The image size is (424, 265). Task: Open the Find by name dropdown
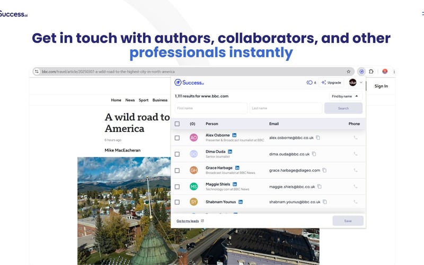tap(346, 96)
